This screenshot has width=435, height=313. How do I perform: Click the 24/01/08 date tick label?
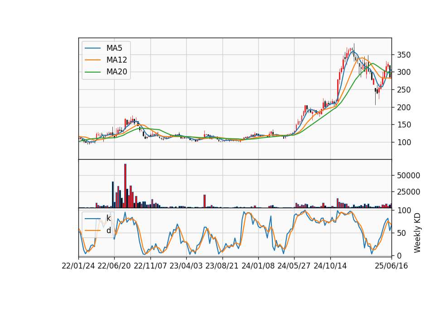pos(258,266)
